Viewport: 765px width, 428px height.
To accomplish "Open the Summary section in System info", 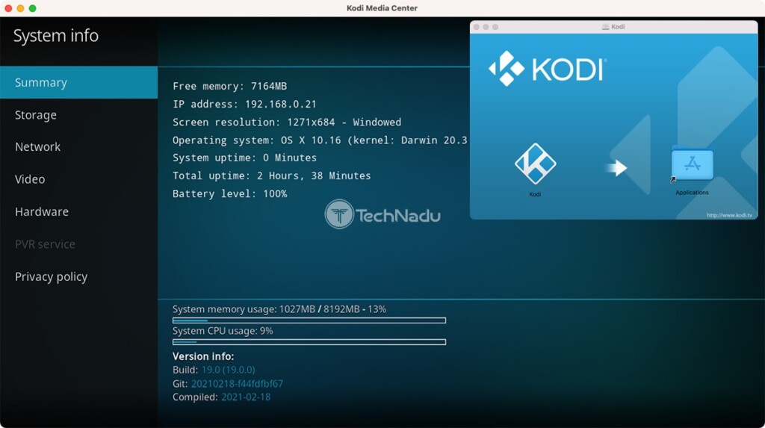I will click(x=78, y=82).
